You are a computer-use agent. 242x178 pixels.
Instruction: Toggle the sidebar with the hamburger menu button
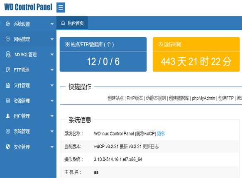point(61,7)
